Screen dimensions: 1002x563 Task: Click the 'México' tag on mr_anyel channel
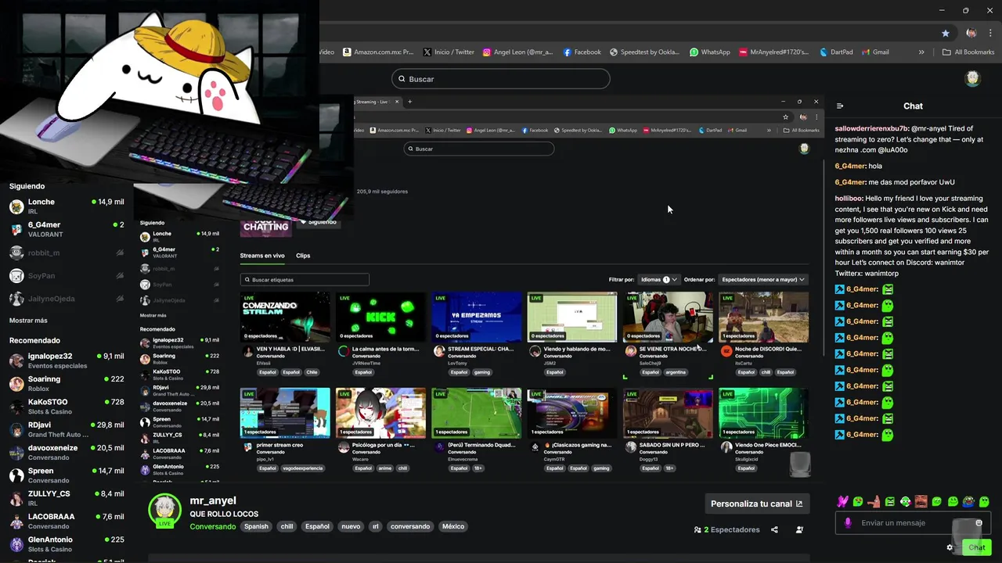click(x=453, y=526)
